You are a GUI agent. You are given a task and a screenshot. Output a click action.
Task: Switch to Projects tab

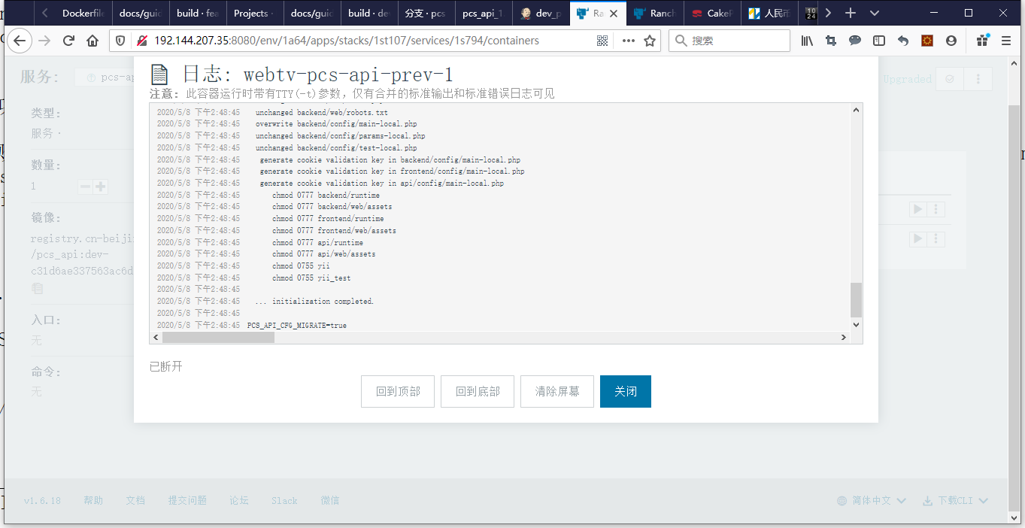click(x=255, y=13)
